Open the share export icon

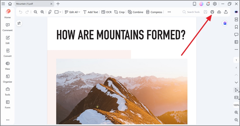[x=226, y=12]
